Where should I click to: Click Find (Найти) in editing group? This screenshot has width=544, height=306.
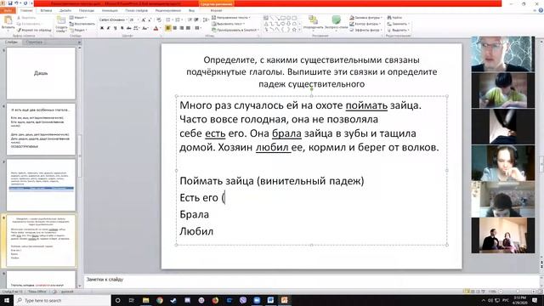(394, 17)
